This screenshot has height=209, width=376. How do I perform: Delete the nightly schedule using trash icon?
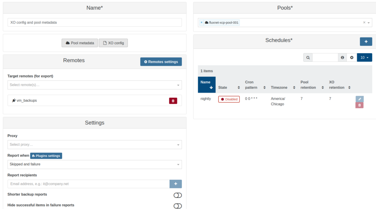359,105
